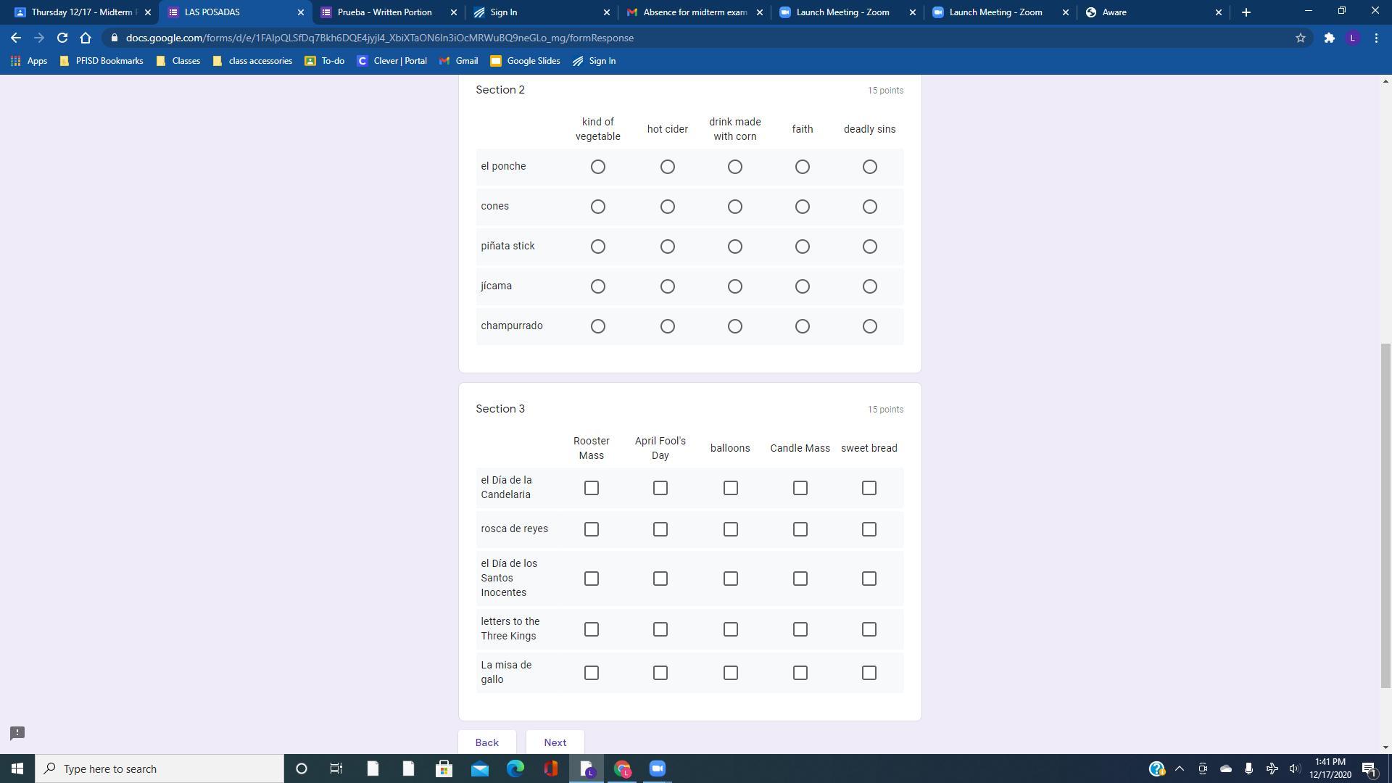Image resolution: width=1392 pixels, height=783 pixels.
Task: Click the browser home icon
Action: pos(86,38)
